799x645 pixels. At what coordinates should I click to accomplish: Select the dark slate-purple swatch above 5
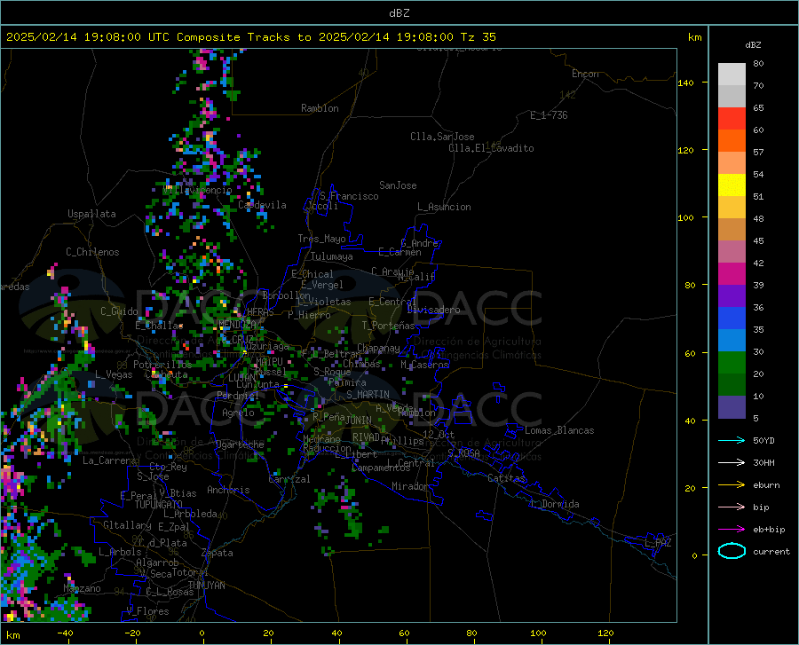[x=732, y=407]
